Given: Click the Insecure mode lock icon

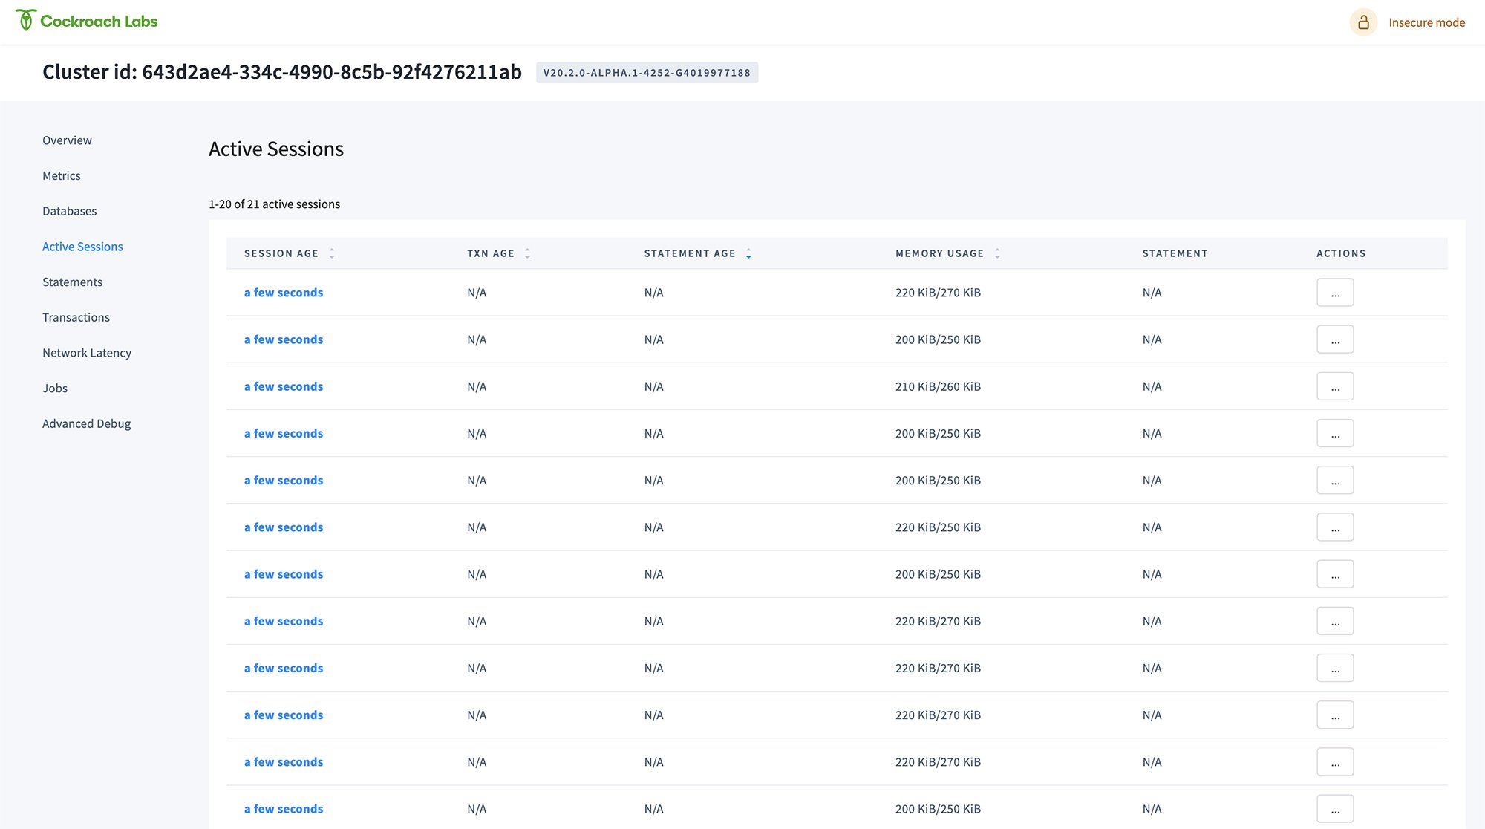Looking at the screenshot, I should (x=1363, y=22).
